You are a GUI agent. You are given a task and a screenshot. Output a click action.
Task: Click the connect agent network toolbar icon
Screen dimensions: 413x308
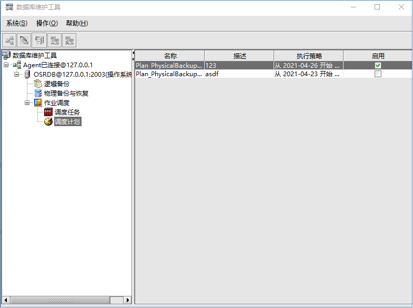(9, 40)
